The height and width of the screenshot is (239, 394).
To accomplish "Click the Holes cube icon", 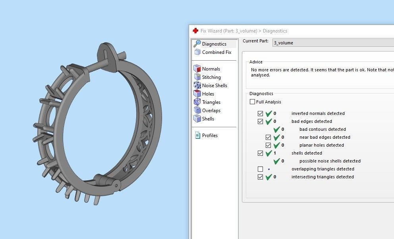I will coord(197,94).
